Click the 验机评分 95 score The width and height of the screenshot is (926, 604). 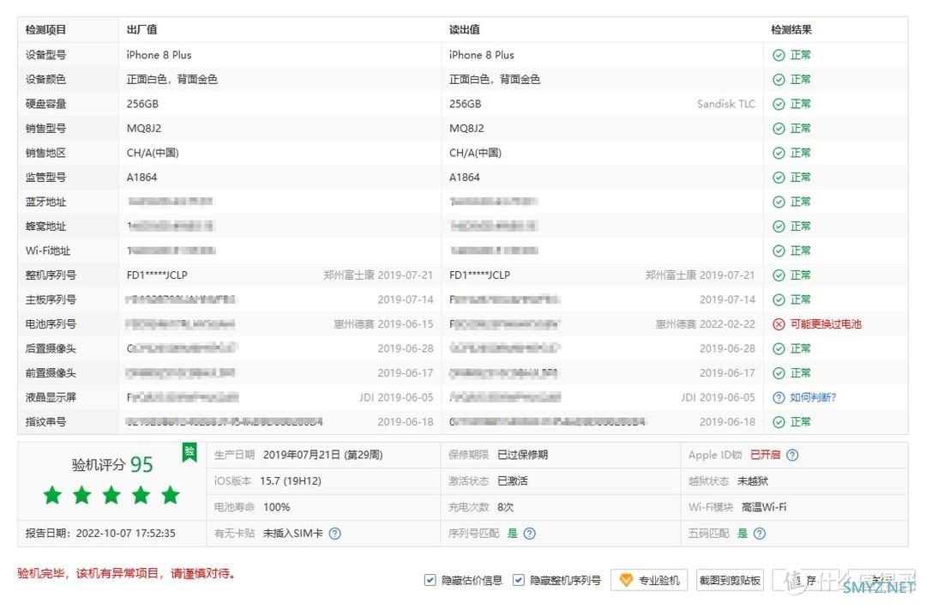112,464
